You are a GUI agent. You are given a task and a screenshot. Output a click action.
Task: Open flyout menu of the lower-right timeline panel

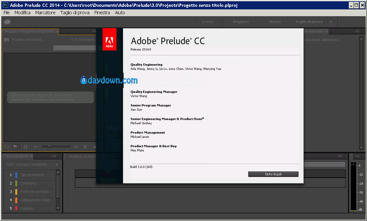[339, 156]
